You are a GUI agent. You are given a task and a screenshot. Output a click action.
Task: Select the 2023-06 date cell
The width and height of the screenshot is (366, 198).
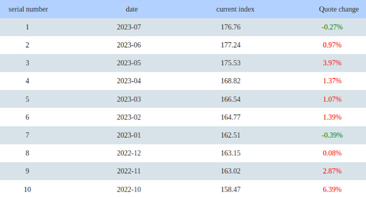[x=129, y=45]
